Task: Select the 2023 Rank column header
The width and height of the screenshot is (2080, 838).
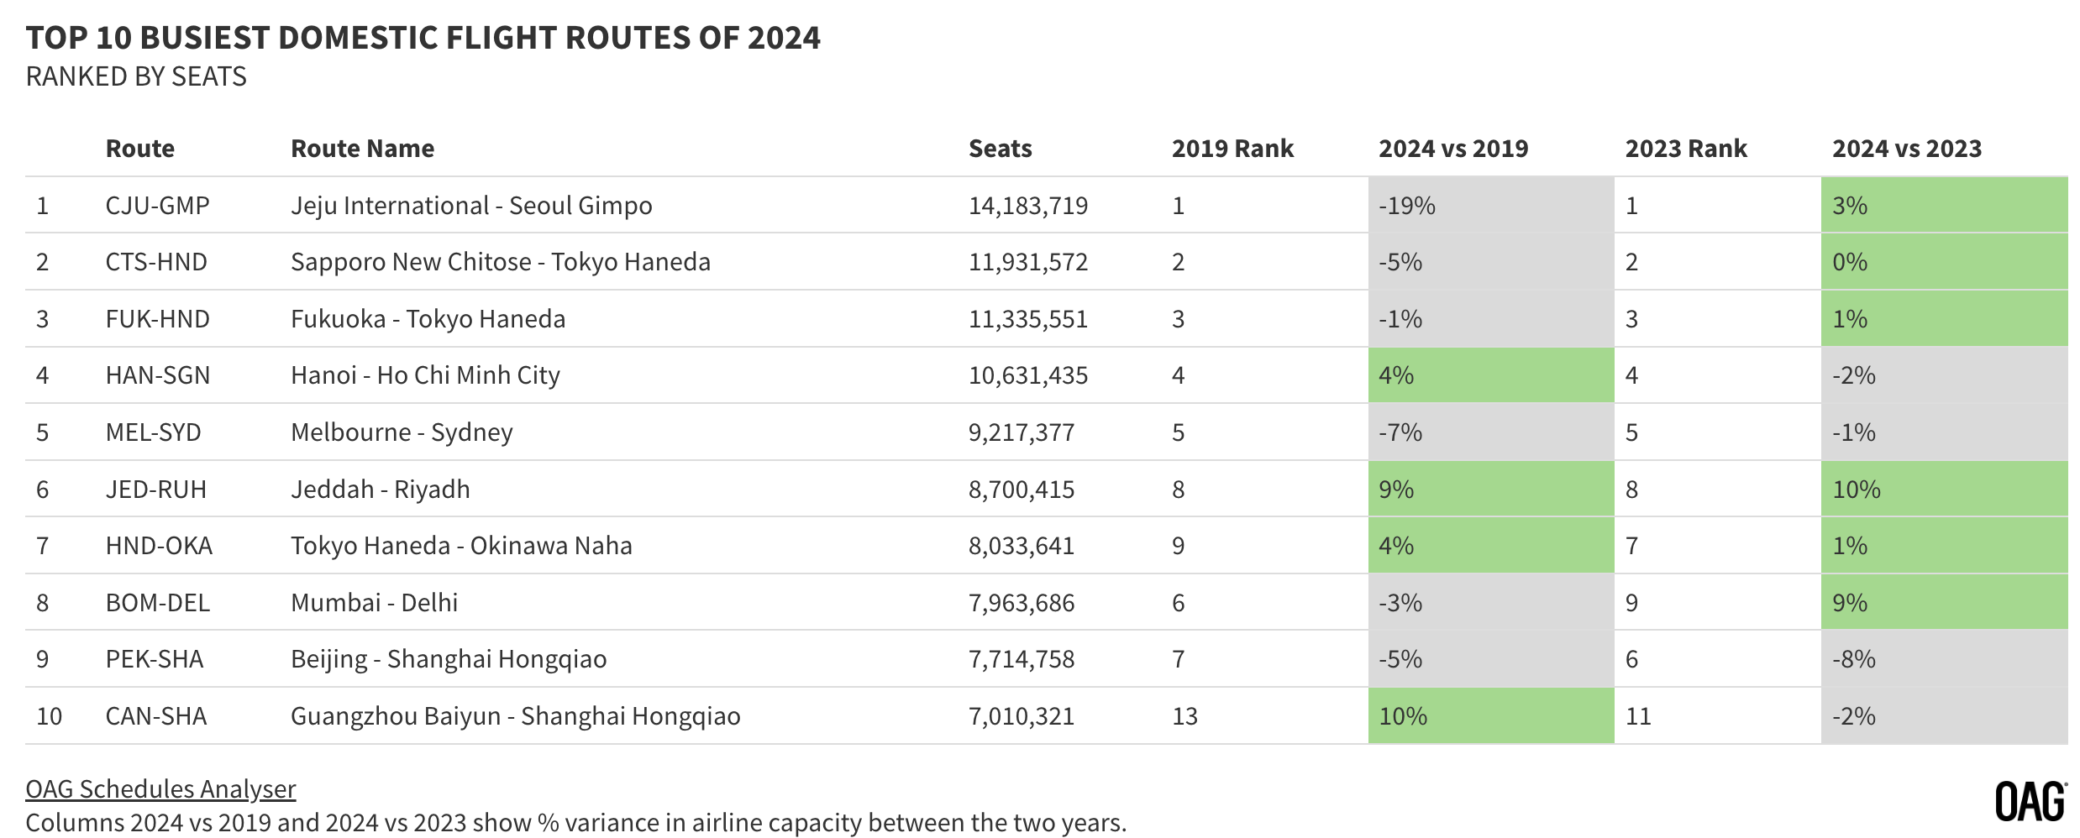Action: click(1686, 149)
